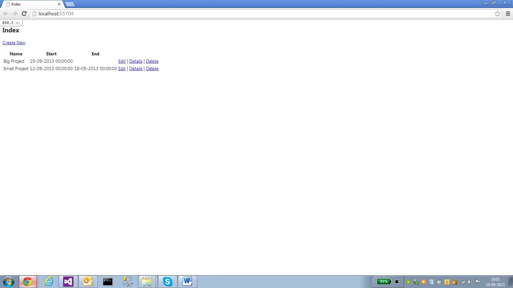Open Snipping Tool from taskbar
Viewport: 513px width, 288px height.
tap(128, 282)
